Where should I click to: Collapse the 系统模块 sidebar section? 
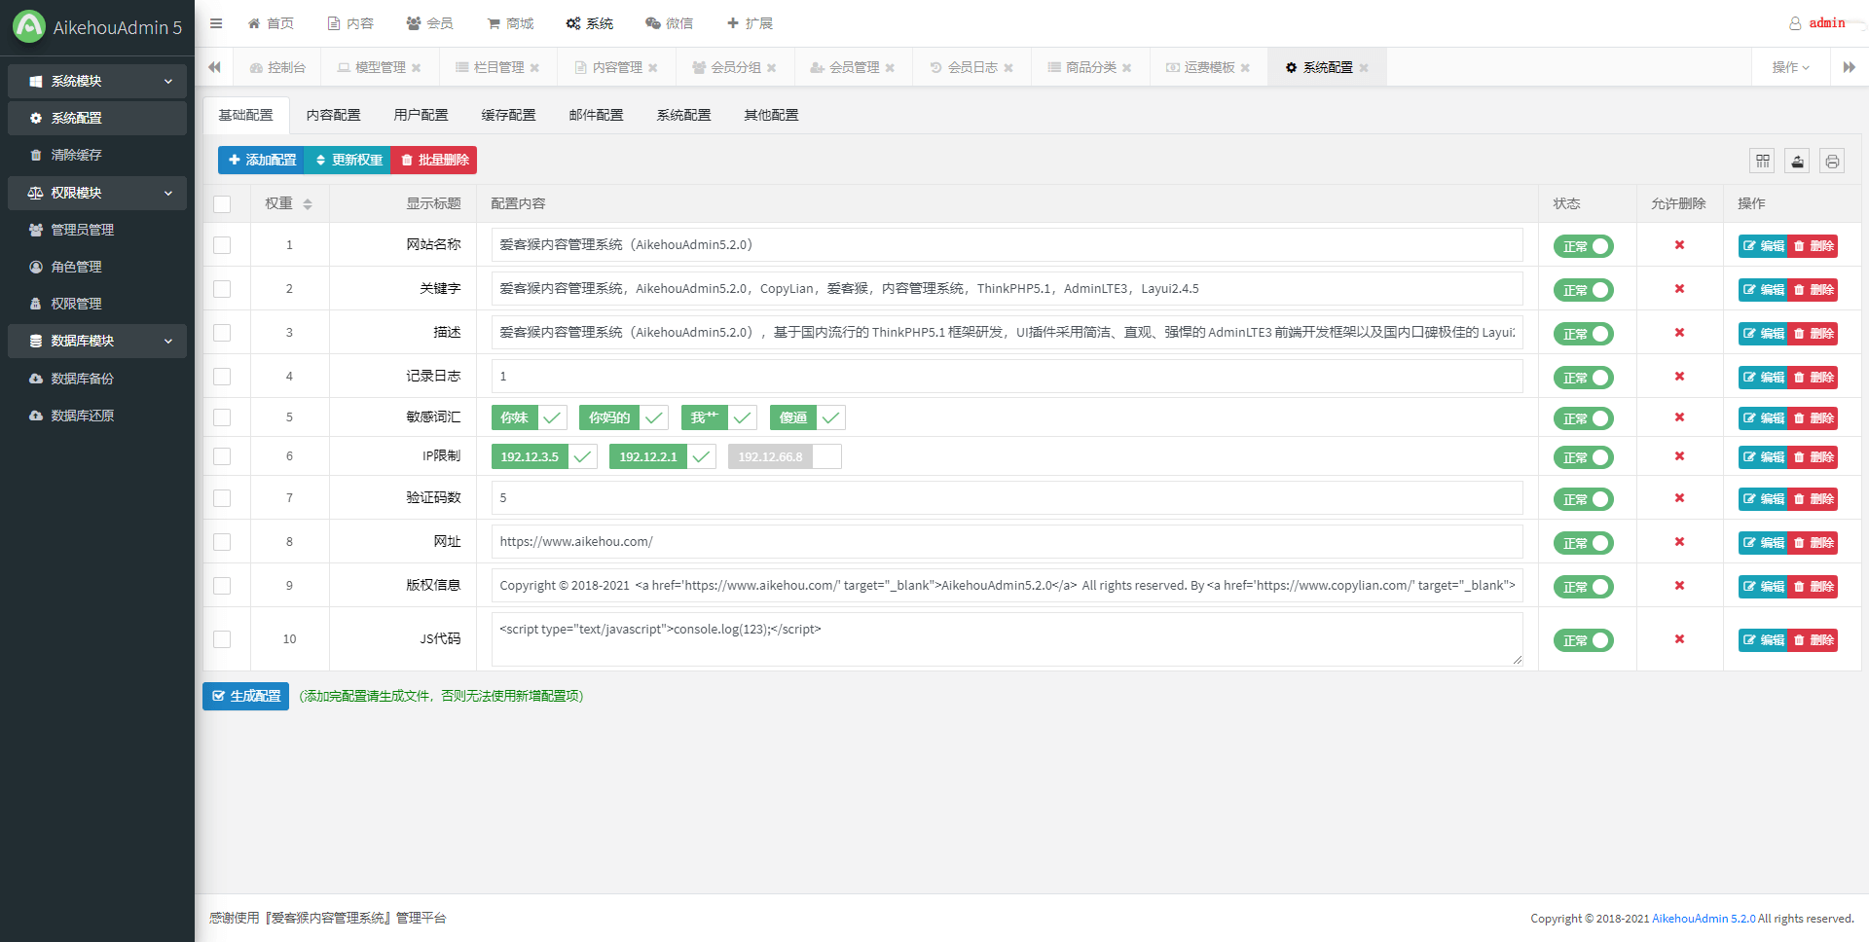click(x=97, y=82)
